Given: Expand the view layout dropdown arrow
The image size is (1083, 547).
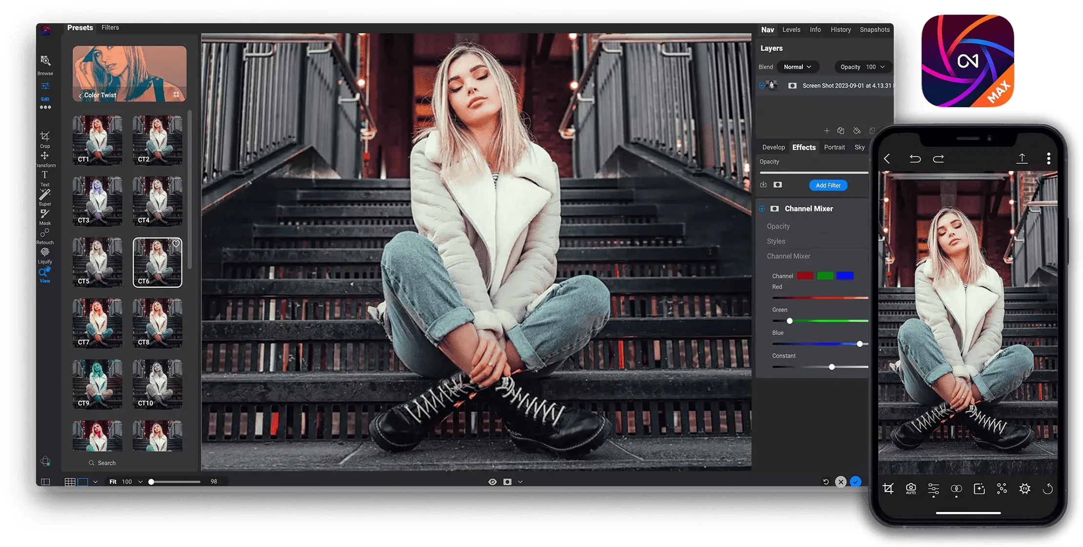Looking at the screenshot, I should point(95,482).
